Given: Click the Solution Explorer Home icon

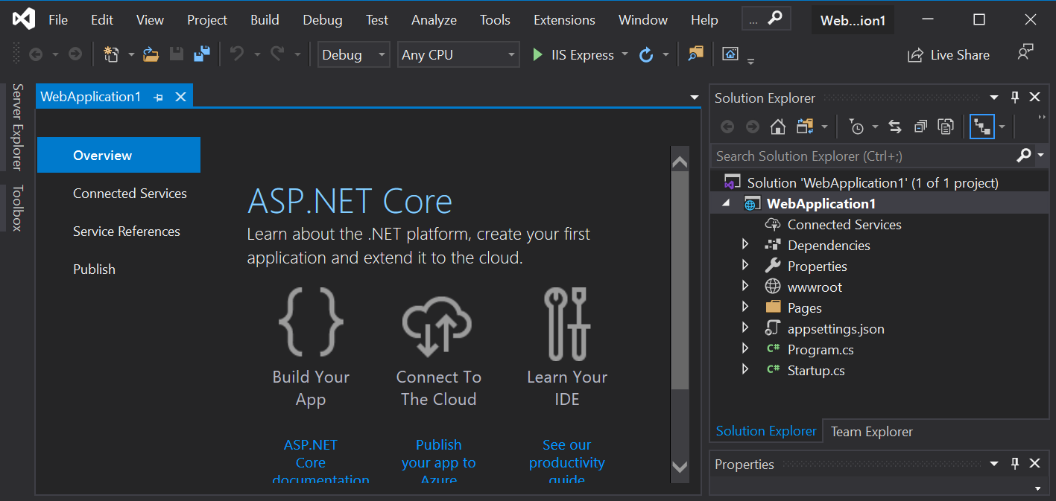Looking at the screenshot, I should click(778, 127).
